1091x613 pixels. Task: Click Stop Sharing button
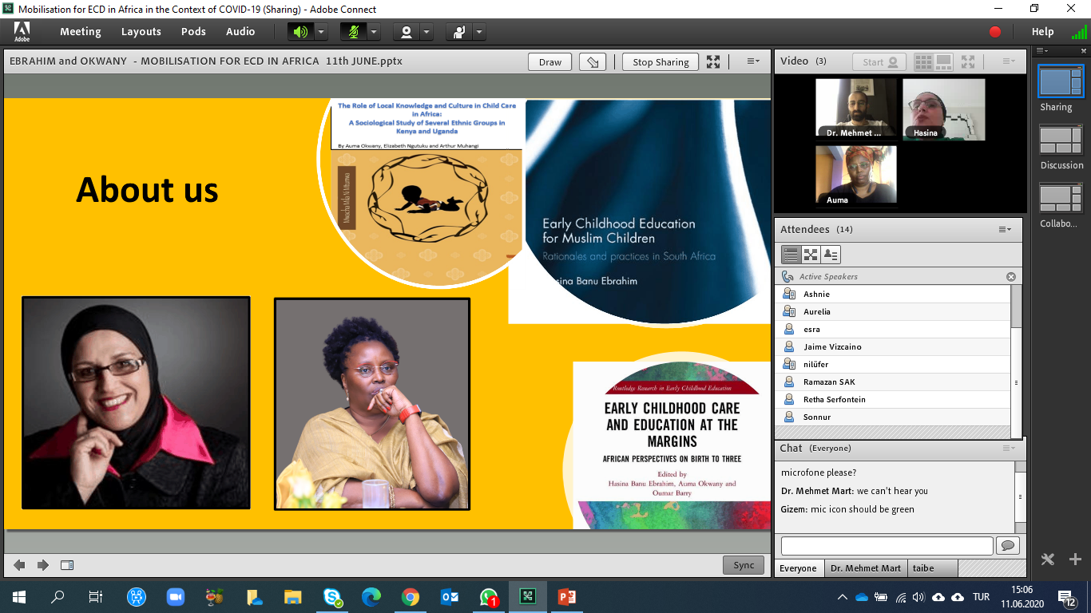pos(661,61)
